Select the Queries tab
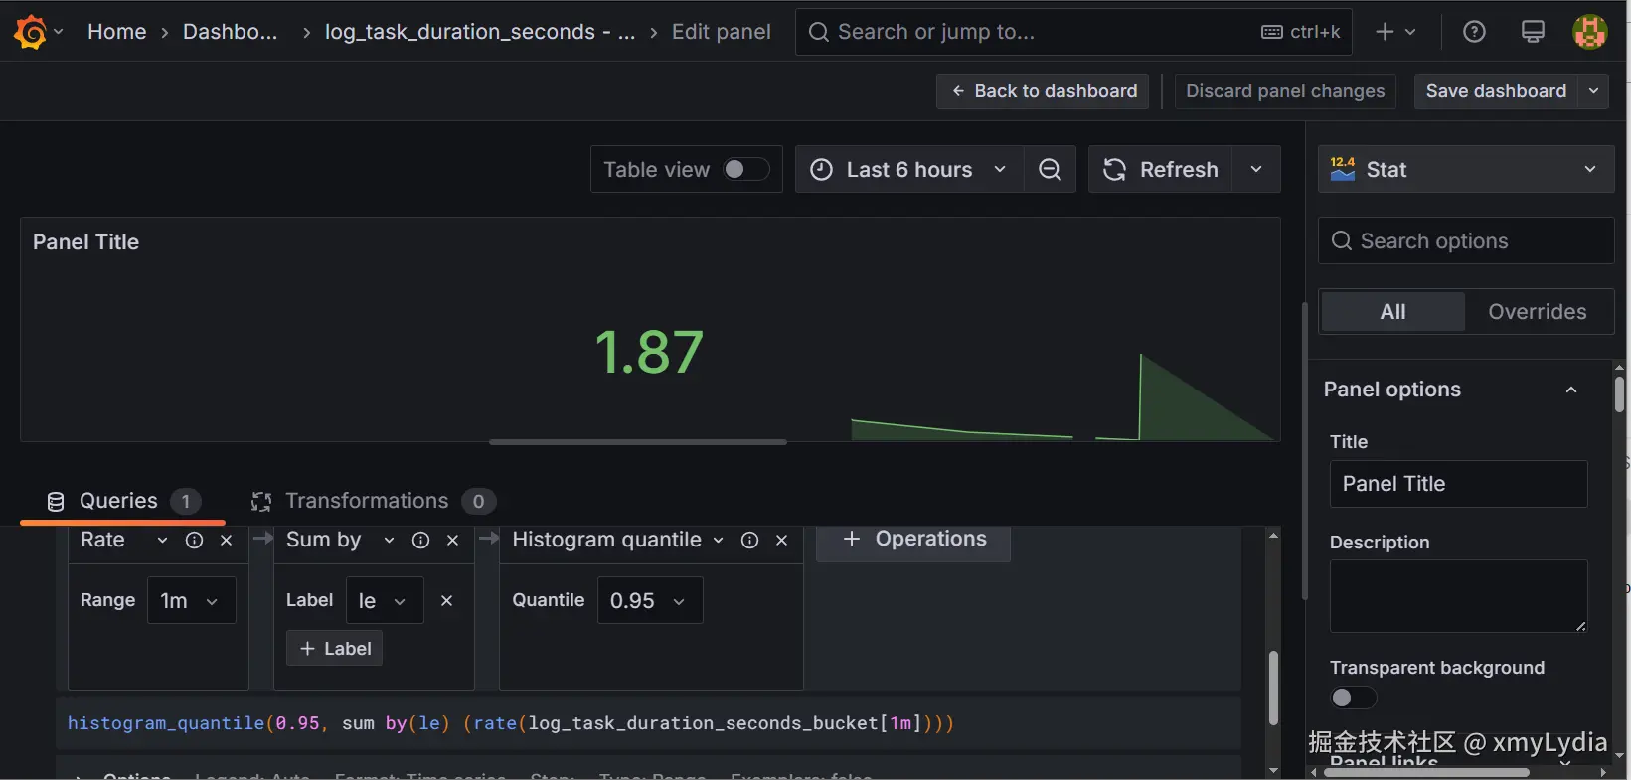This screenshot has width=1631, height=780. coord(118,501)
